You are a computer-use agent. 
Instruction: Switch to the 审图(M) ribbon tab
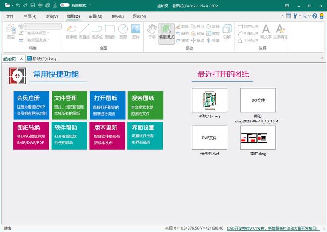click(x=95, y=16)
